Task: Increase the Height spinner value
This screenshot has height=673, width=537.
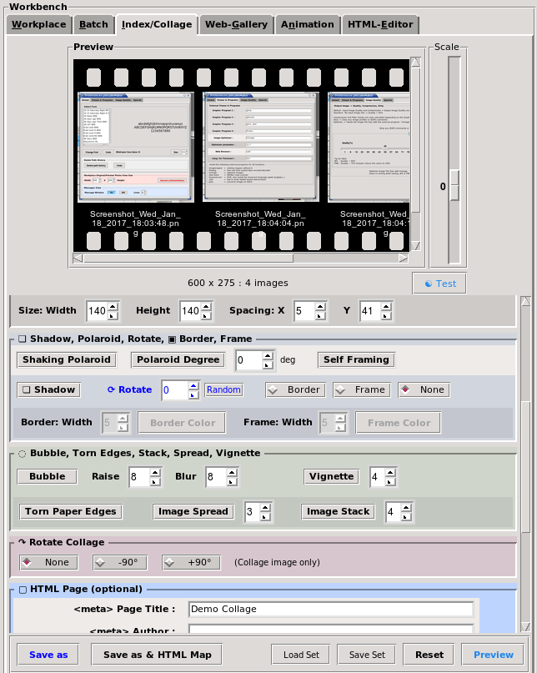Action: tap(207, 307)
